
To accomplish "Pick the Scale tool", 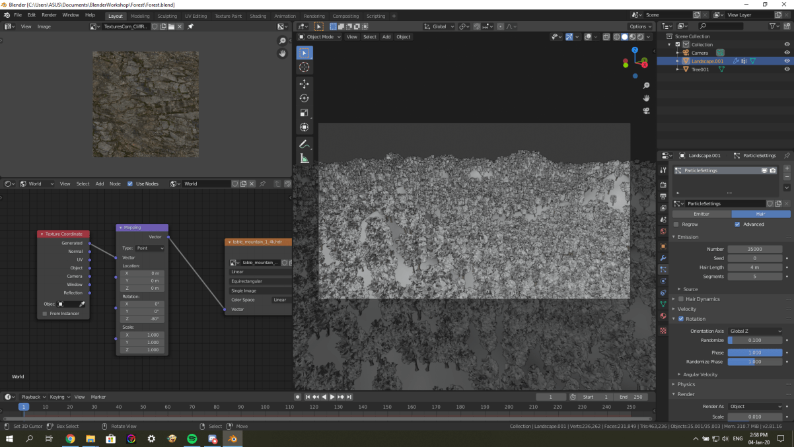I will coord(304,113).
